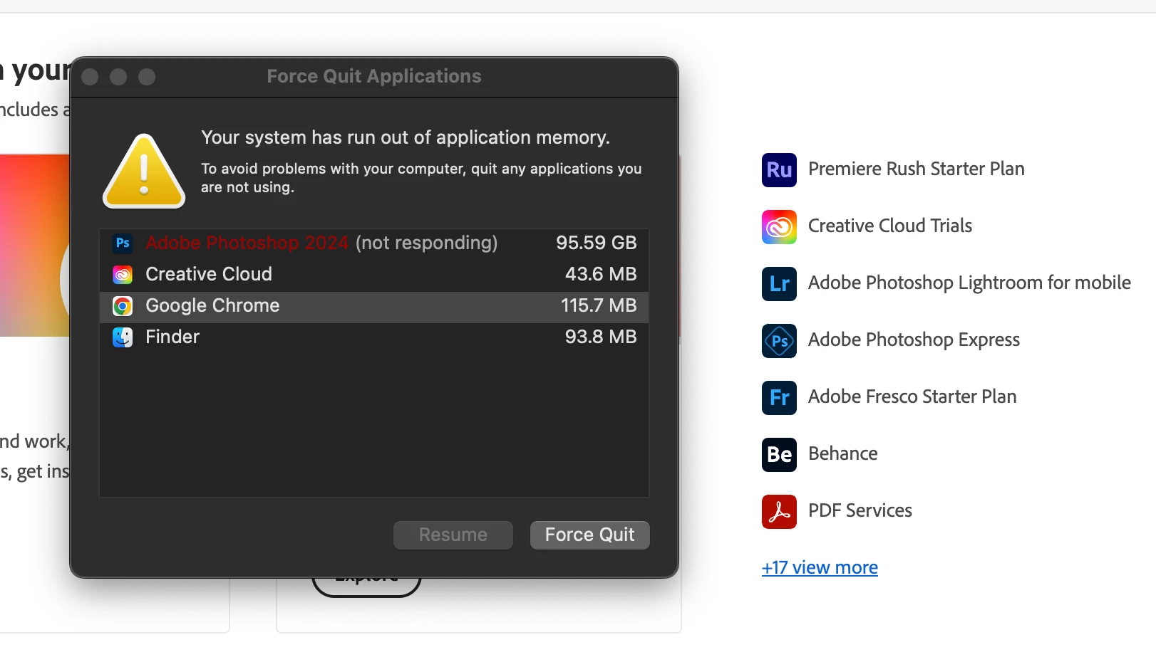
Task: Open the Premiere Rush Ru icon
Action: click(x=779, y=170)
